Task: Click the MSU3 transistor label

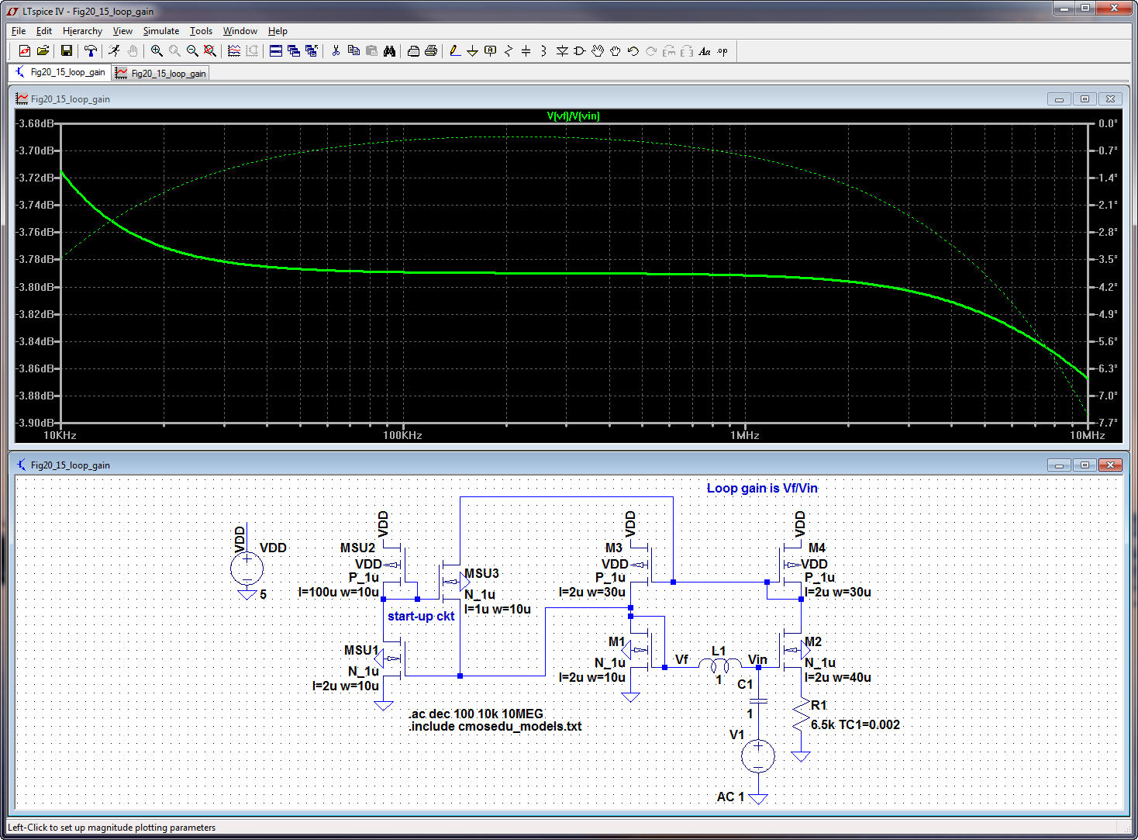Action: coord(481,573)
